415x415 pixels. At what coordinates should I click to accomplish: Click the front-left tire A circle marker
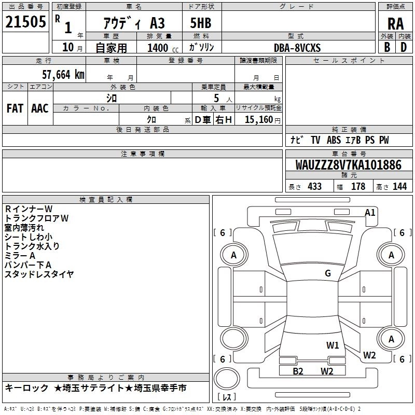click(x=234, y=255)
